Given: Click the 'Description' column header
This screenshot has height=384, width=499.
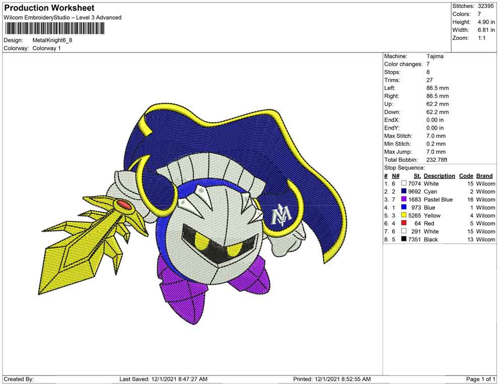Looking at the screenshot, I should coord(439,175).
